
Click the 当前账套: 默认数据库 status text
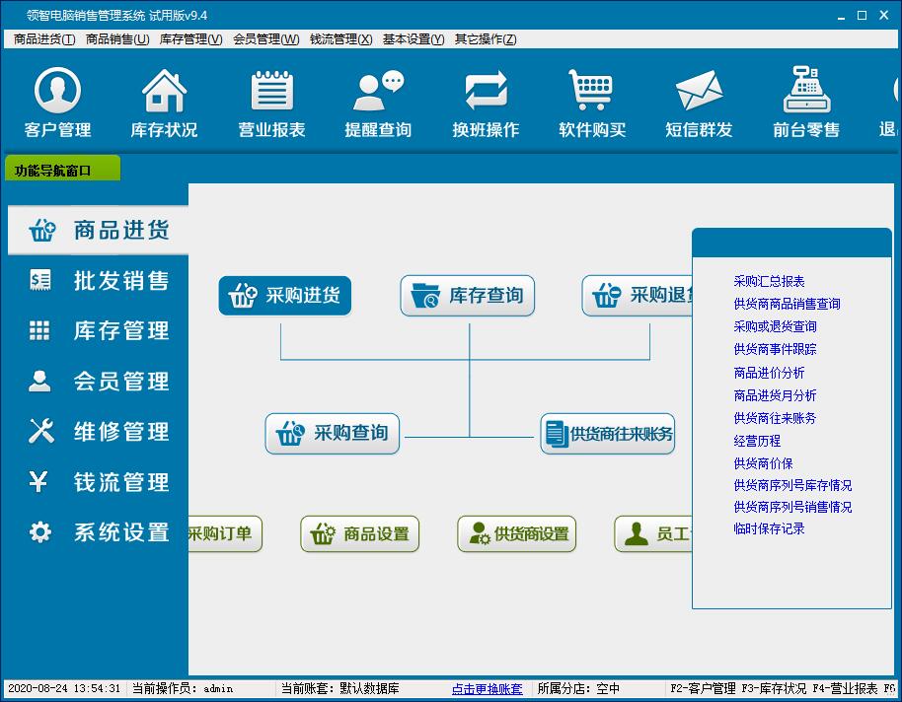tap(339, 688)
